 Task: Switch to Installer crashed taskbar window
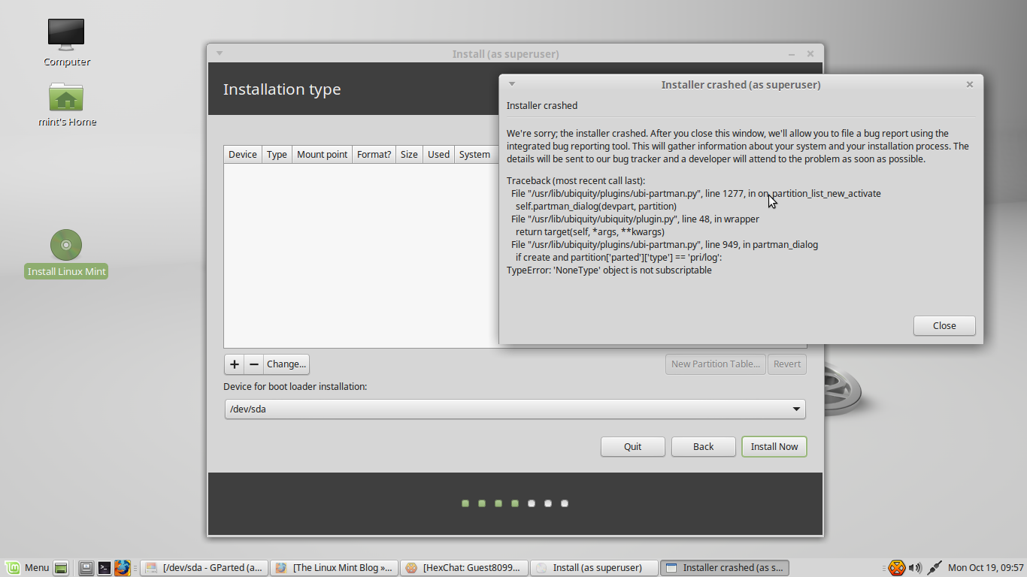tap(724, 568)
